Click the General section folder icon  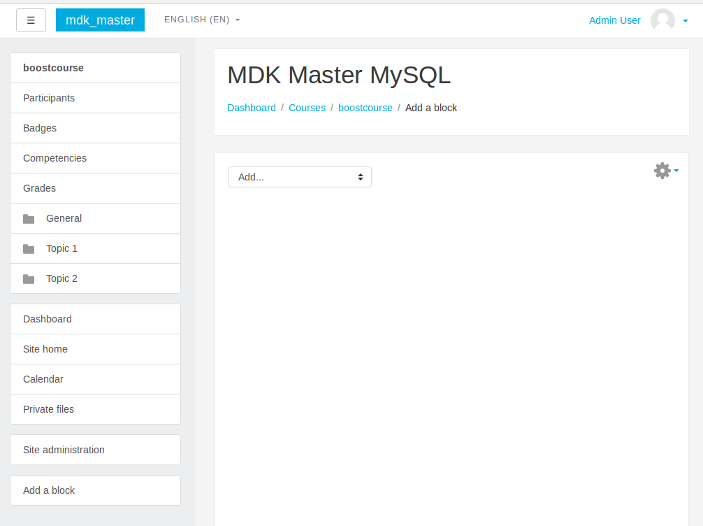tap(29, 218)
